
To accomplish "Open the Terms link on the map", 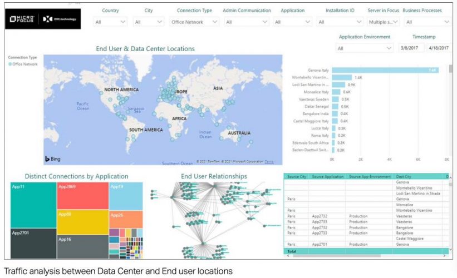I will click(x=269, y=162).
